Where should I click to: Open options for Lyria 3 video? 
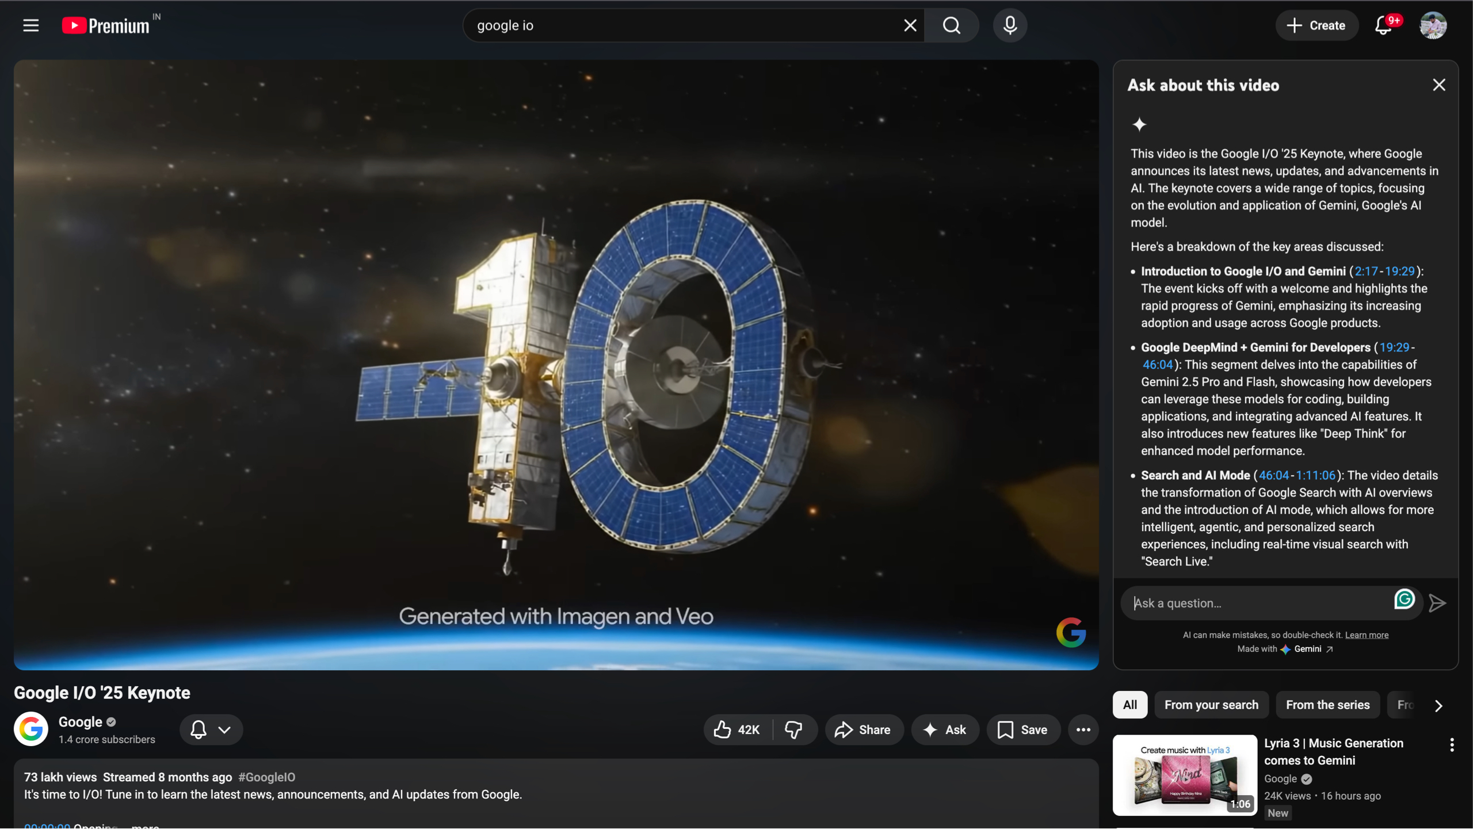(1452, 745)
